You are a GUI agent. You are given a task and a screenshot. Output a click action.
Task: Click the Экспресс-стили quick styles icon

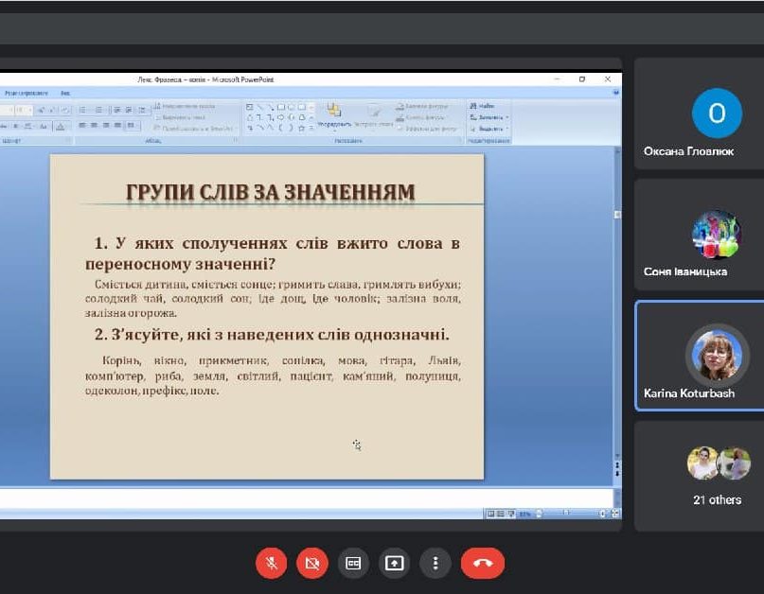point(374,114)
